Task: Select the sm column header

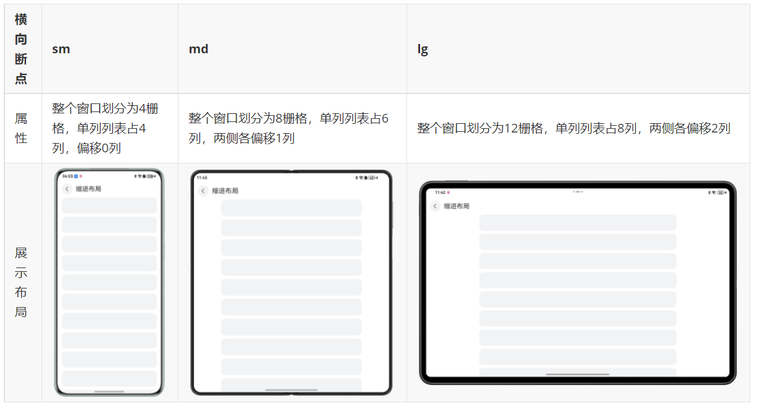Action: point(61,49)
